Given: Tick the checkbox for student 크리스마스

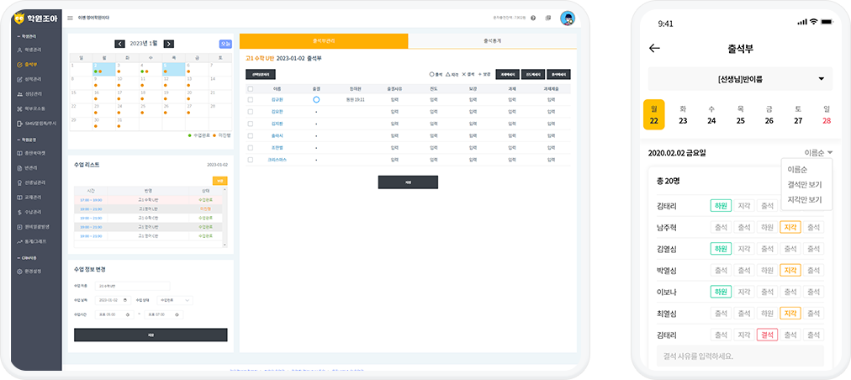Looking at the screenshot, I should tap(250, 158).
